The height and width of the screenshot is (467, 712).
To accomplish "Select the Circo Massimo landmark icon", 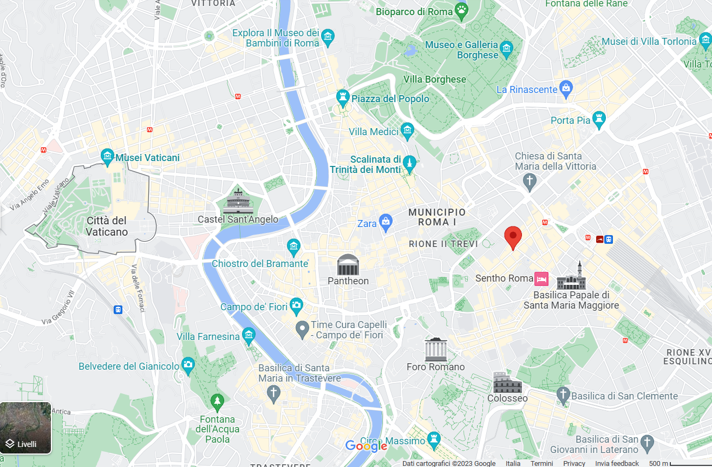I will (x=433, y=439).
